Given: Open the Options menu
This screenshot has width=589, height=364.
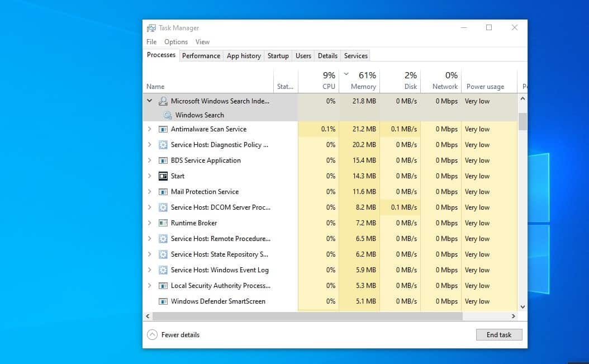Looking at the screenshot, I should (176, 42).
